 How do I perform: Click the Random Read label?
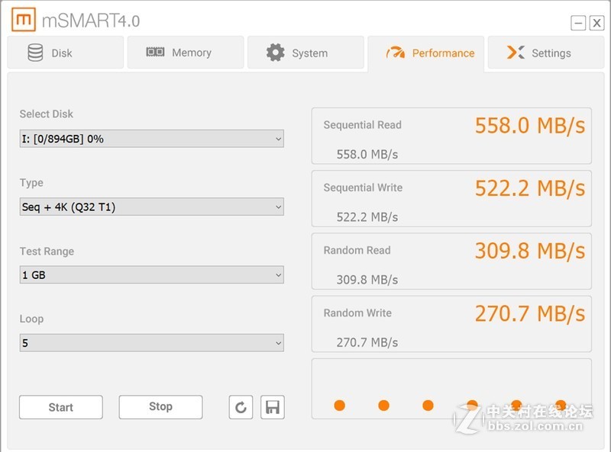click(x=357, y=250)
